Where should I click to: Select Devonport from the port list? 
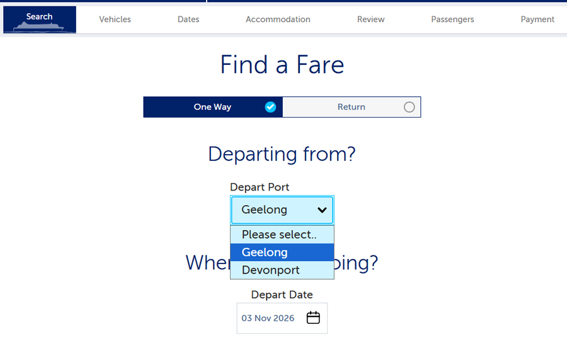coord(282,270)
